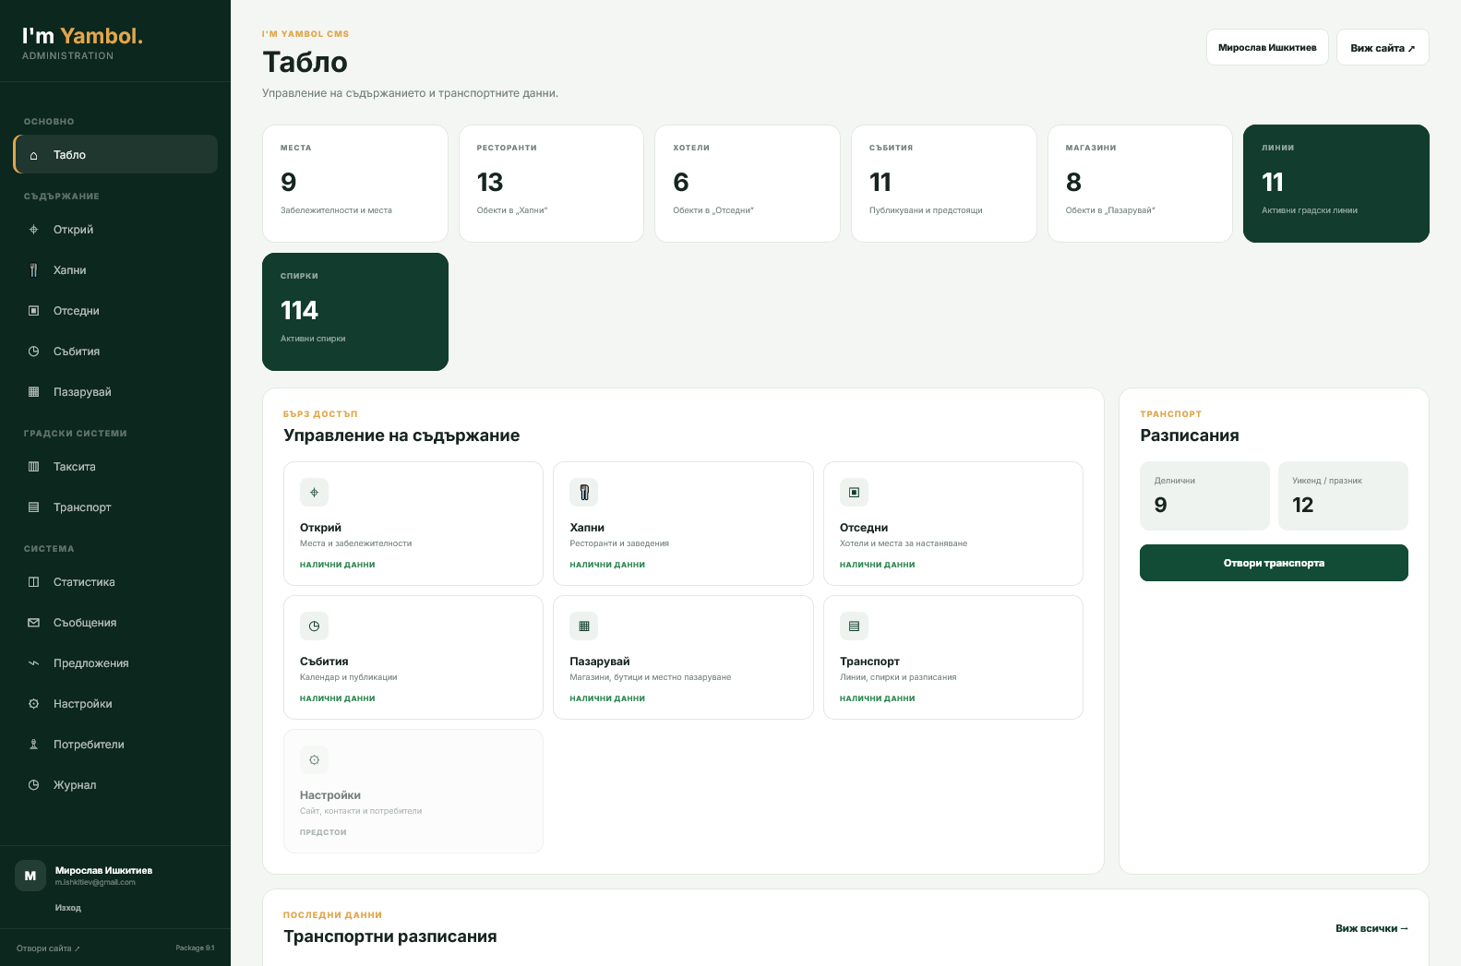Click the Магазини stat card showing 8
This screenshot has width=1461, height=966.
point(1140,184)
